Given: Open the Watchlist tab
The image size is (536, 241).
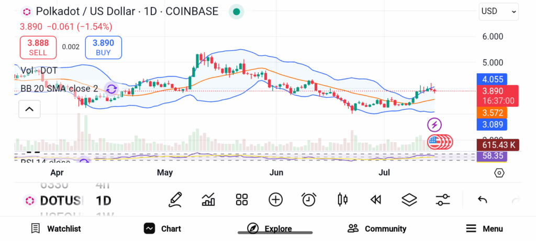Looking at the screenshot, I should (x=55, y=228).
